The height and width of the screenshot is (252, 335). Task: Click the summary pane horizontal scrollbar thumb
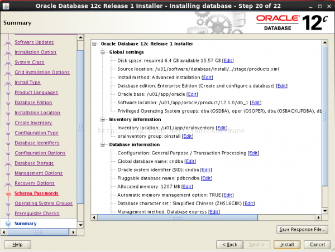click(178, 217)
